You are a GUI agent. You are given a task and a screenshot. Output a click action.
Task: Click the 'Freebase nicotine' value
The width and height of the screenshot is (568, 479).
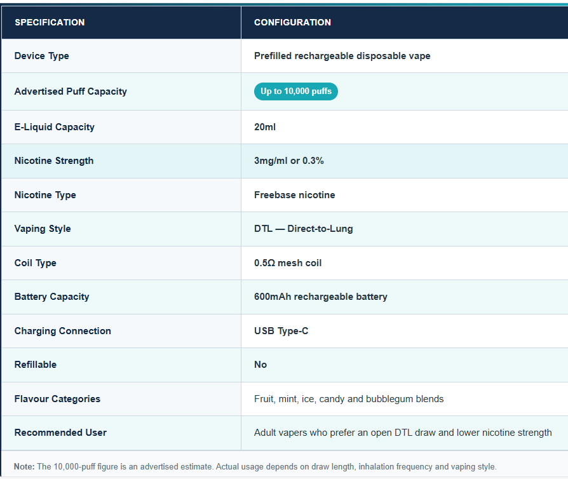(x=295, y=195)
